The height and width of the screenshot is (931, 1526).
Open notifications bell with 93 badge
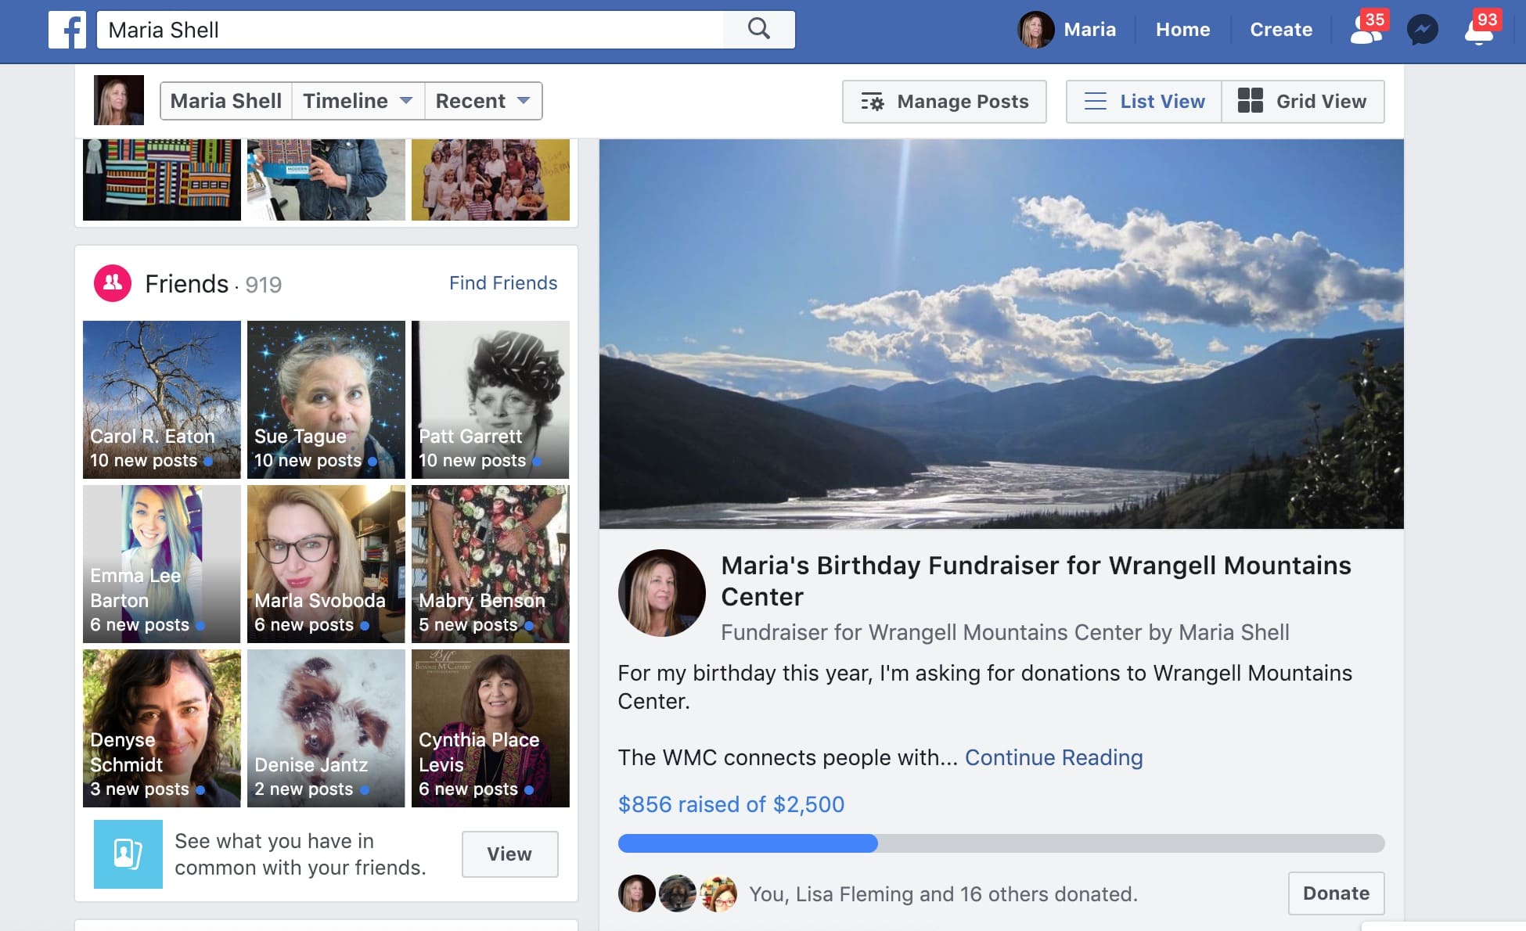point(1479,30)
